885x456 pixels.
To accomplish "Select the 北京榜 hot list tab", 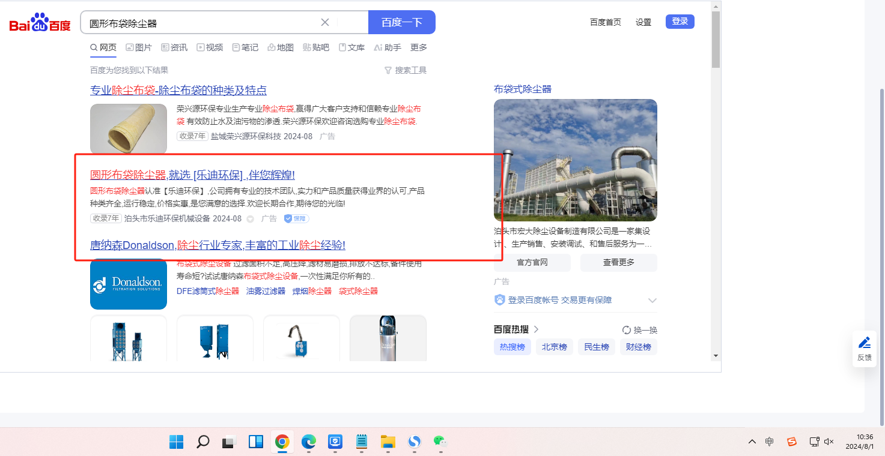I will pyautogui.click(x=555, y=347).
